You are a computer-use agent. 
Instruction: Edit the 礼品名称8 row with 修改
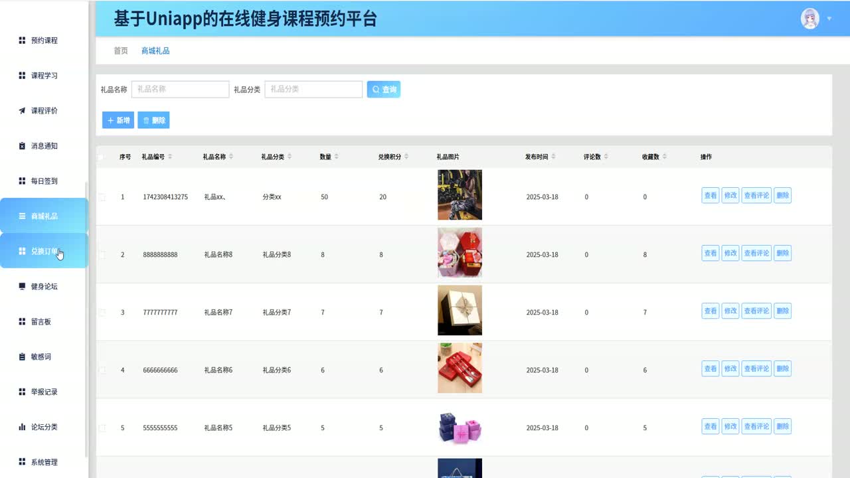click(730, 253)
